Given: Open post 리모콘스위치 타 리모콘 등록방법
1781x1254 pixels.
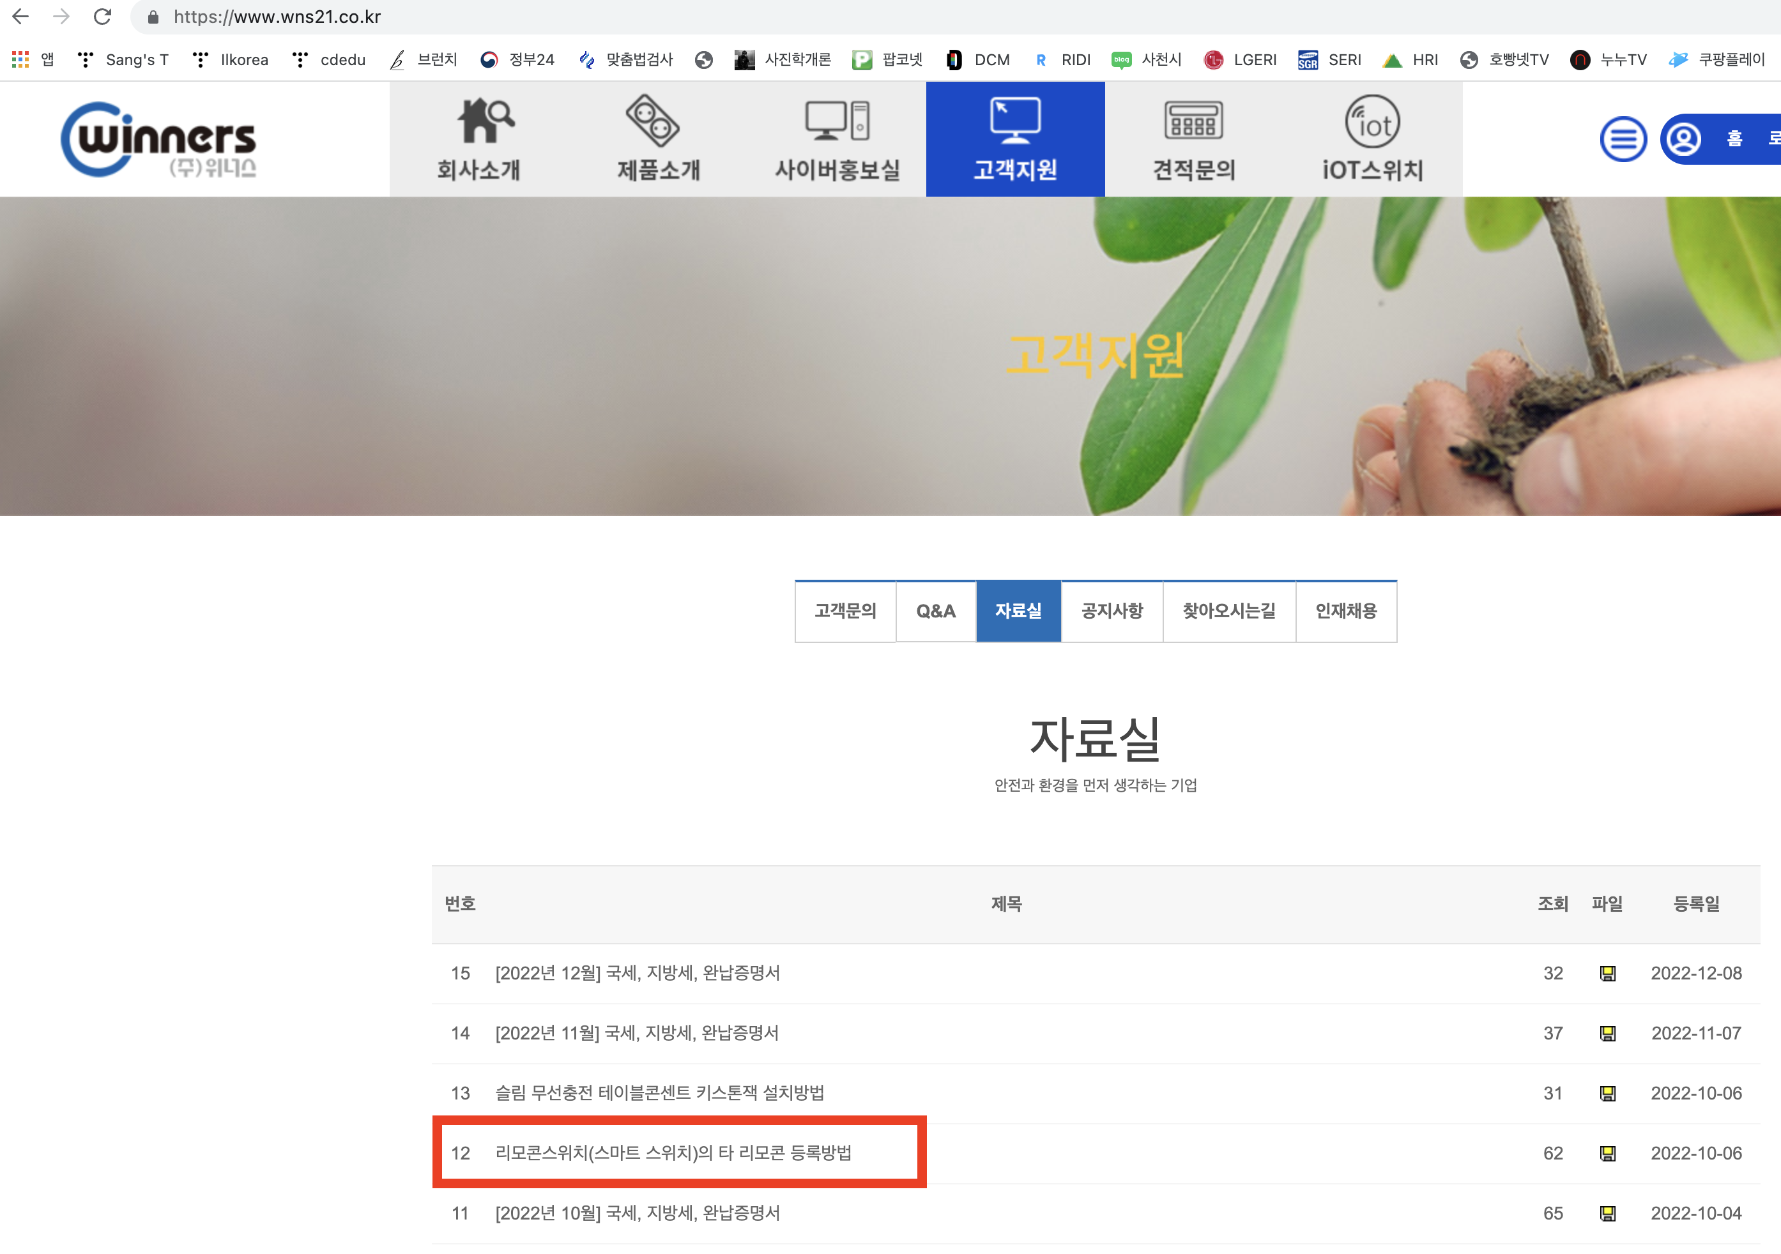Looking at the screenshot, I should pos(673,1153).
